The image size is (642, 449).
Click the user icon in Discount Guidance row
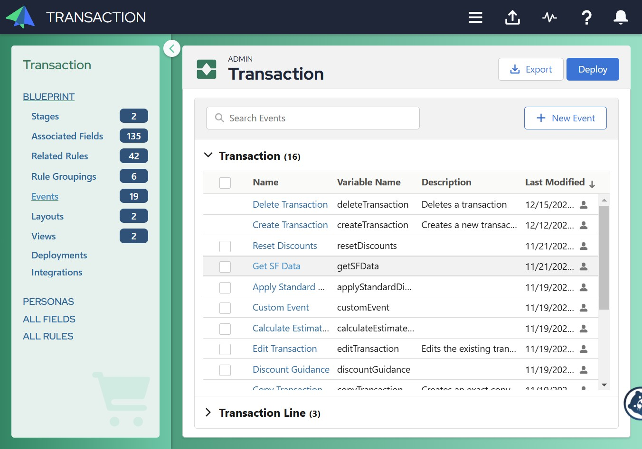click(584, 370)
